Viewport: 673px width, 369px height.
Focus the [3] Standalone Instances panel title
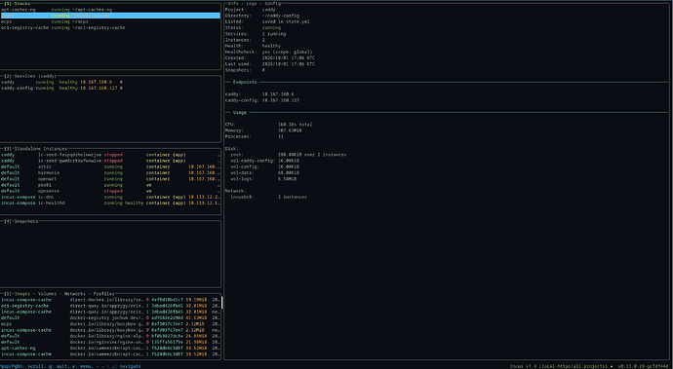point(35,149)
